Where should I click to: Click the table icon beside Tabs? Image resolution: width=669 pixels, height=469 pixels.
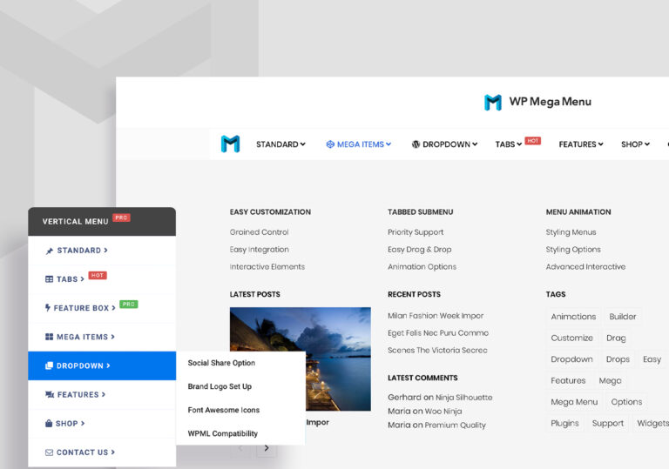pos(49,279)
